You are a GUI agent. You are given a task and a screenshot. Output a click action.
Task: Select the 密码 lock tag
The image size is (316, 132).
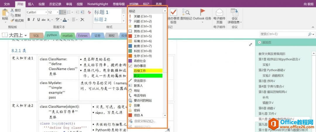click(x=145, y=110)
